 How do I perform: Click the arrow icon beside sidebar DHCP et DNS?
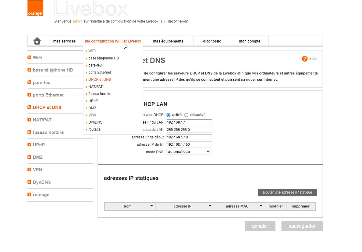click(x=29, y=107)
